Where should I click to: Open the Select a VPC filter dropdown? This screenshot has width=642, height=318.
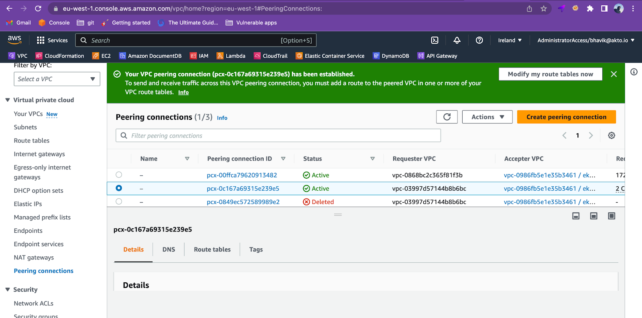(x=57, y=79)
